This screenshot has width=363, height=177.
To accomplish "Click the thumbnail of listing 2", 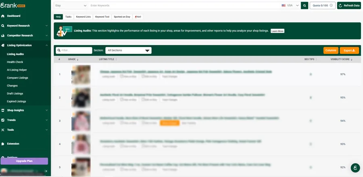I will click(81, 98).
